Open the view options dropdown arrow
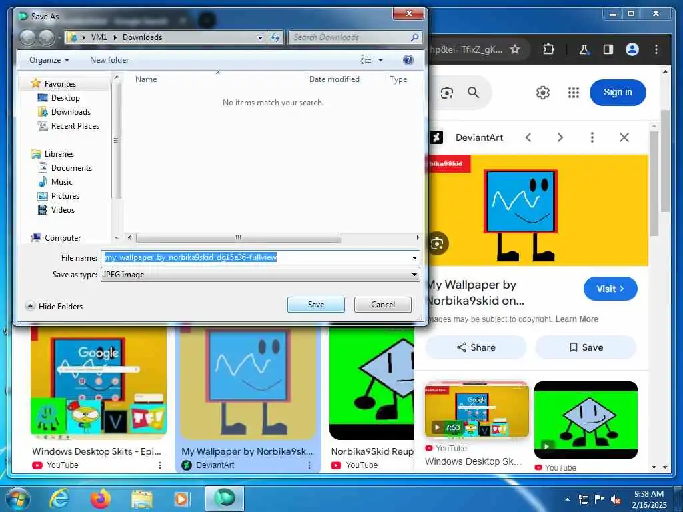683x512 pixels. [x=380, y=60]
